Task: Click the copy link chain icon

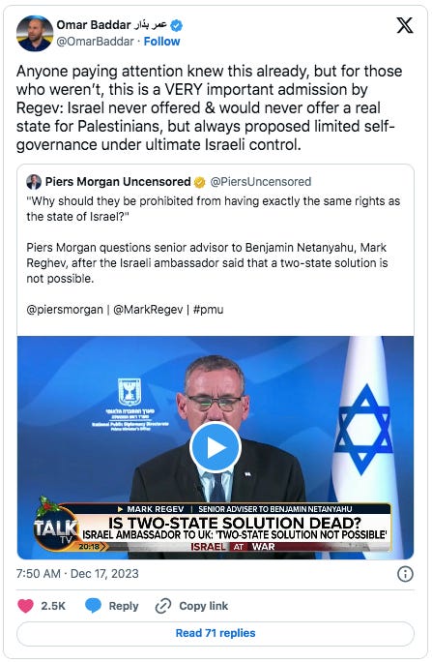Action: pyautogui.click(x=163, y=606)
